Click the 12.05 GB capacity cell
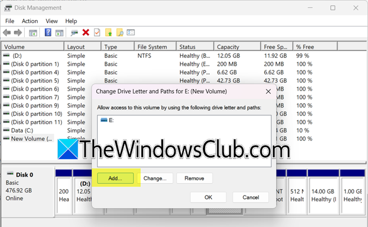 pos(228,56)
